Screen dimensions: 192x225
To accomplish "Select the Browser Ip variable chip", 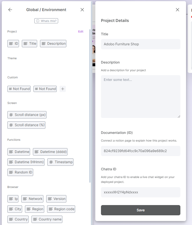I will click(x=13, y=199).
